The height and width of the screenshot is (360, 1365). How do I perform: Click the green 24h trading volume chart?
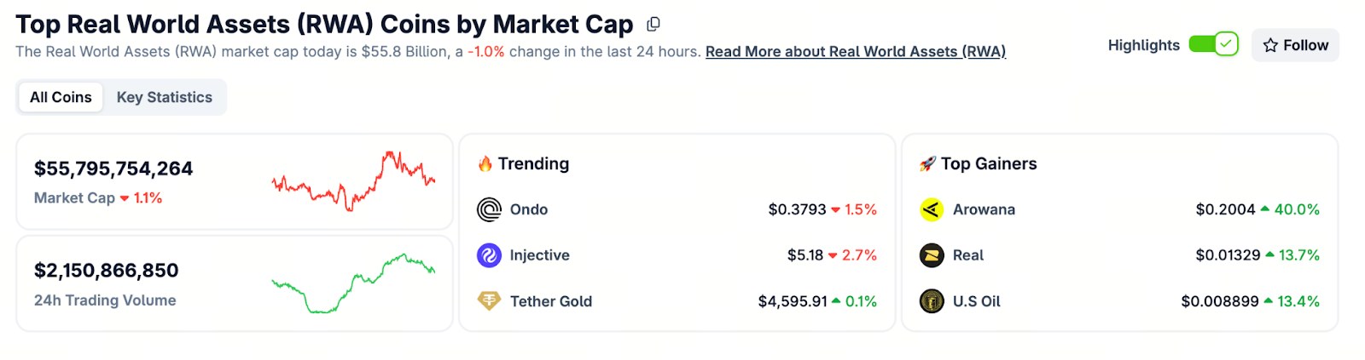click(353, 283)
